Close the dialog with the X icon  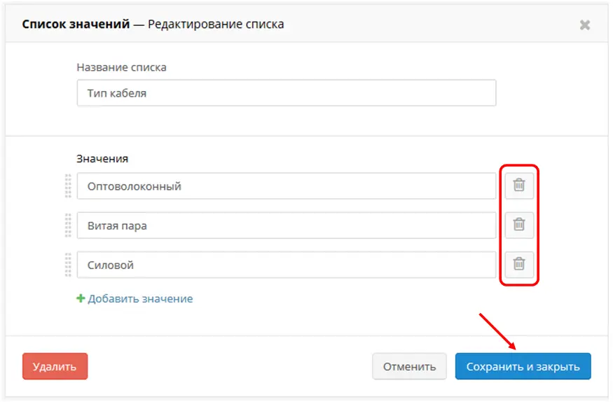[584, 25]
